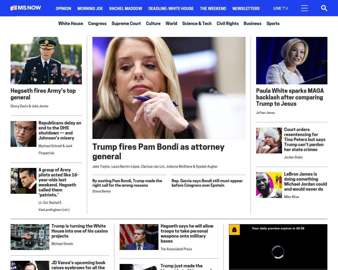Click 'Your daily preview expires' timer text
This screenshot has width=338, height=270.
278,228
